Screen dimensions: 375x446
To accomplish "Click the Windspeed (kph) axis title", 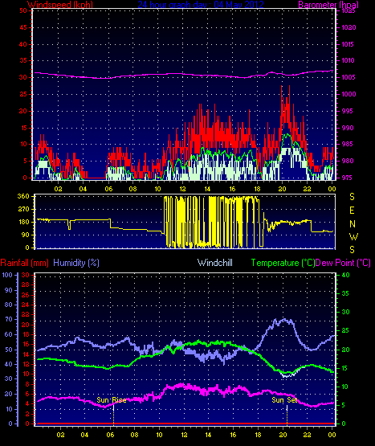I will point(60,4).
